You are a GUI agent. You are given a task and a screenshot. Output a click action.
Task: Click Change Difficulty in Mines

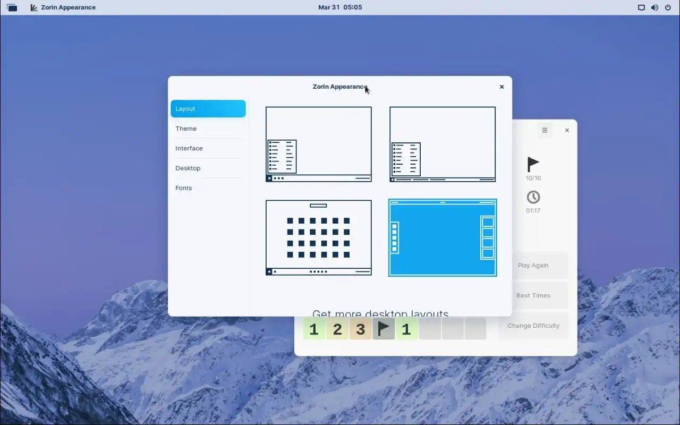(533, 326)
